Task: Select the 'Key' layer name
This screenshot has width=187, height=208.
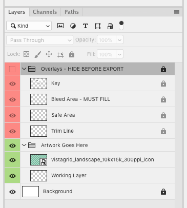Action: (56, 84)
